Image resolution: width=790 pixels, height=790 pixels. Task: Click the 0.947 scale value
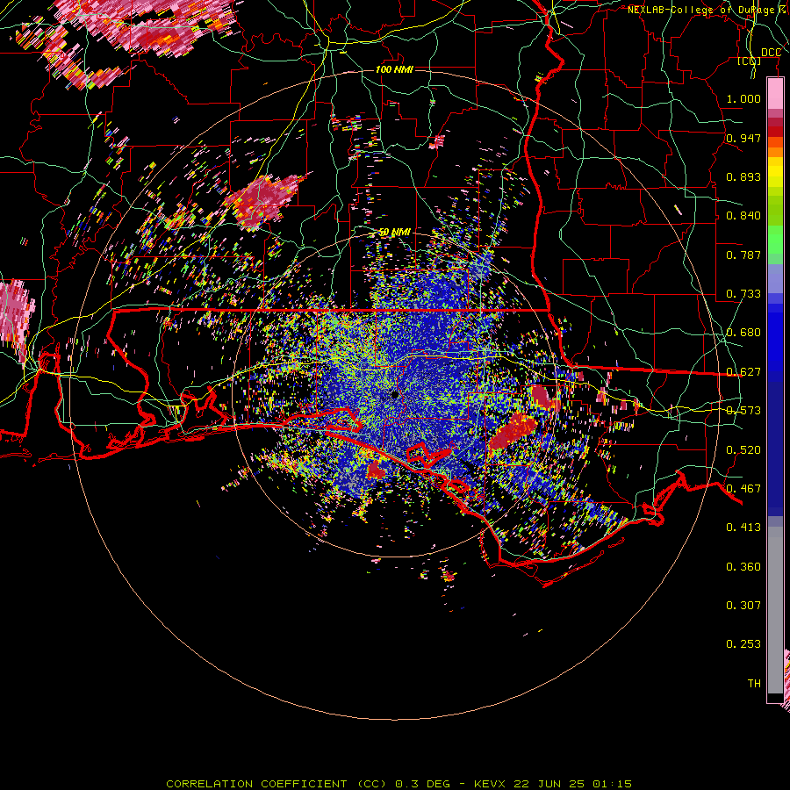pos(743,138)
